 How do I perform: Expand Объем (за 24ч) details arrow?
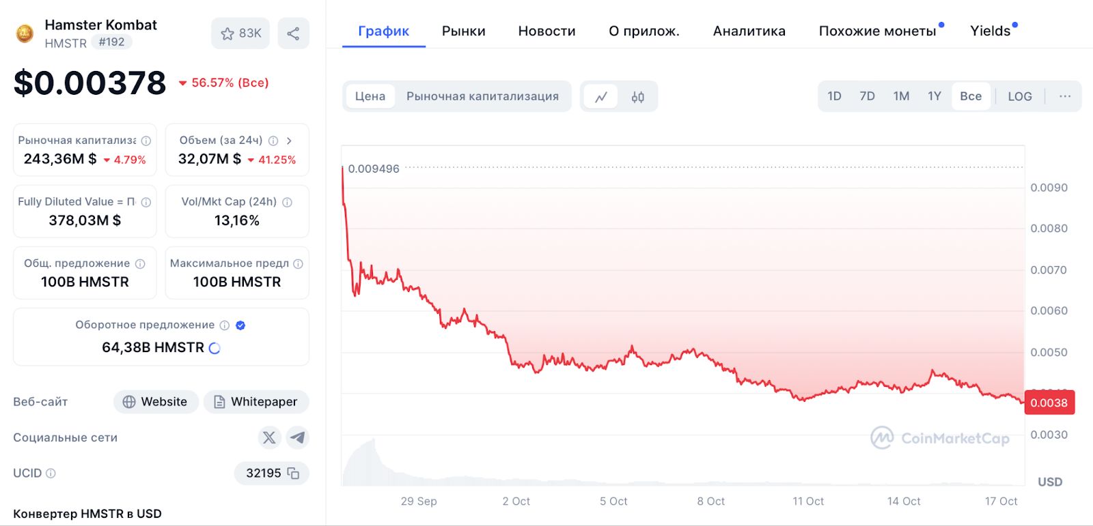tap(290, 141)
